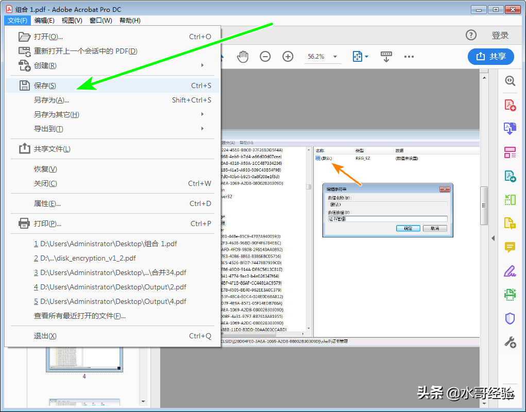Open the Organize Pages tool
Image resolution: width=526 pixels, height=412 pixels.
[x=510, y=200]
